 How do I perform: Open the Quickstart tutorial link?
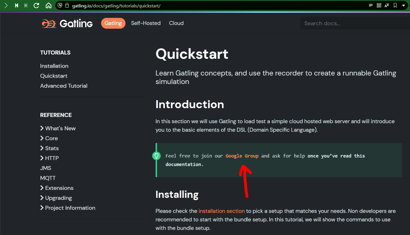click(54, 76)
